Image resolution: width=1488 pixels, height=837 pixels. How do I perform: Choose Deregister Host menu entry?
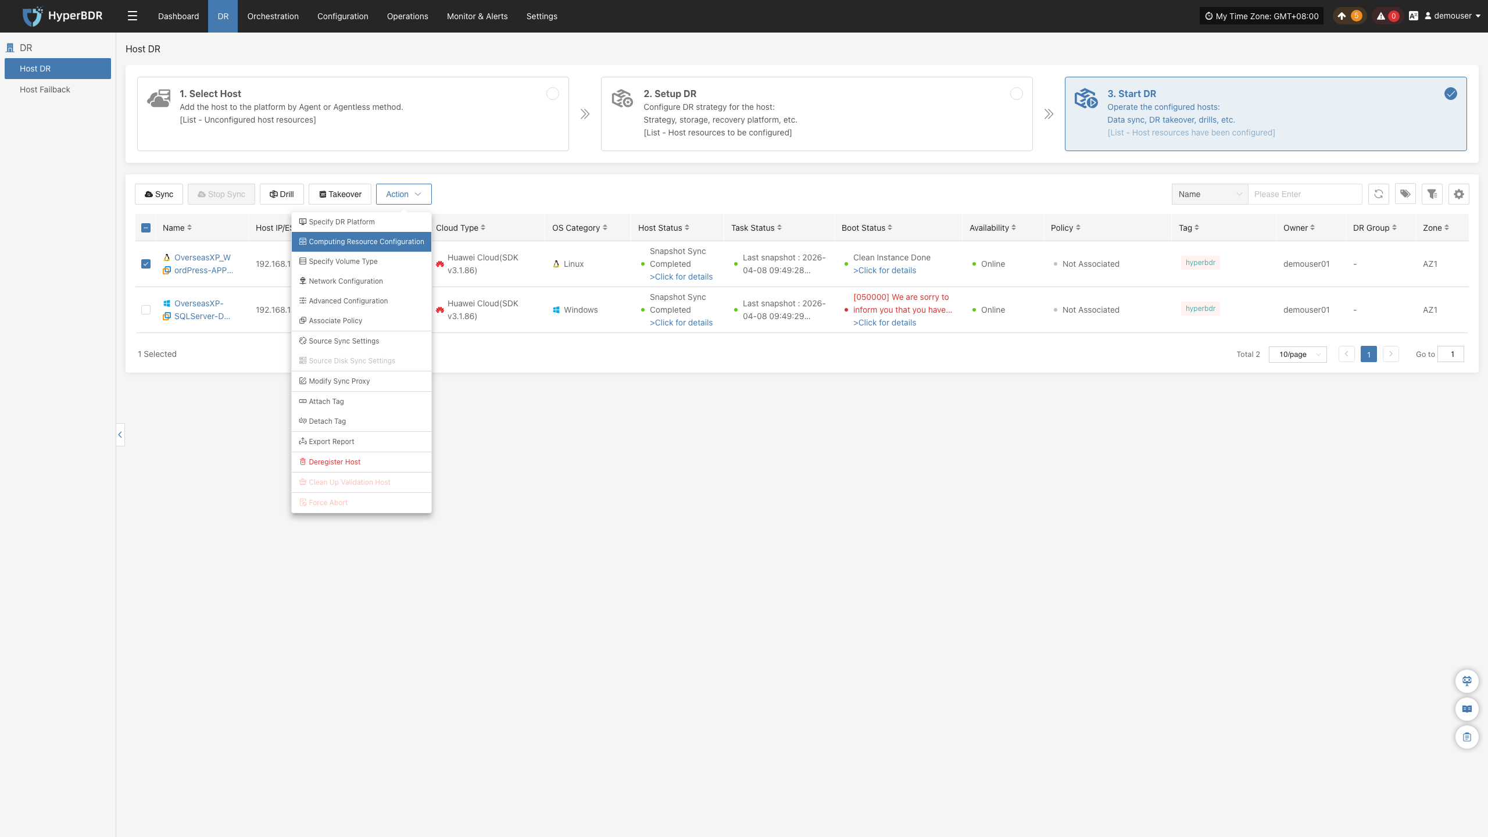coord(362,462)
